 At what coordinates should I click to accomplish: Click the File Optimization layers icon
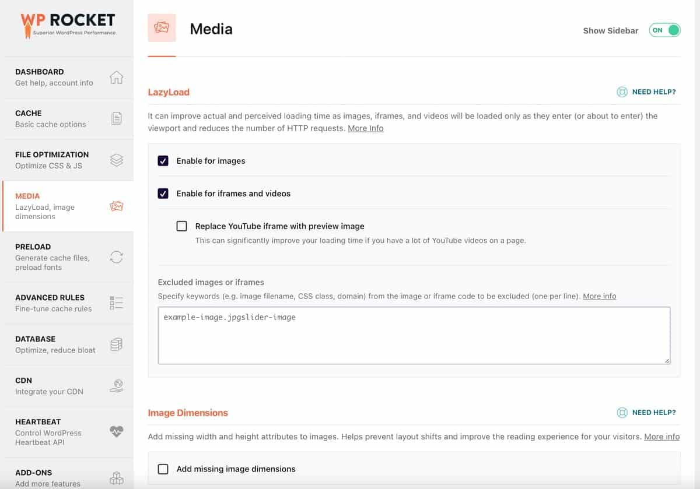point(117,160)
